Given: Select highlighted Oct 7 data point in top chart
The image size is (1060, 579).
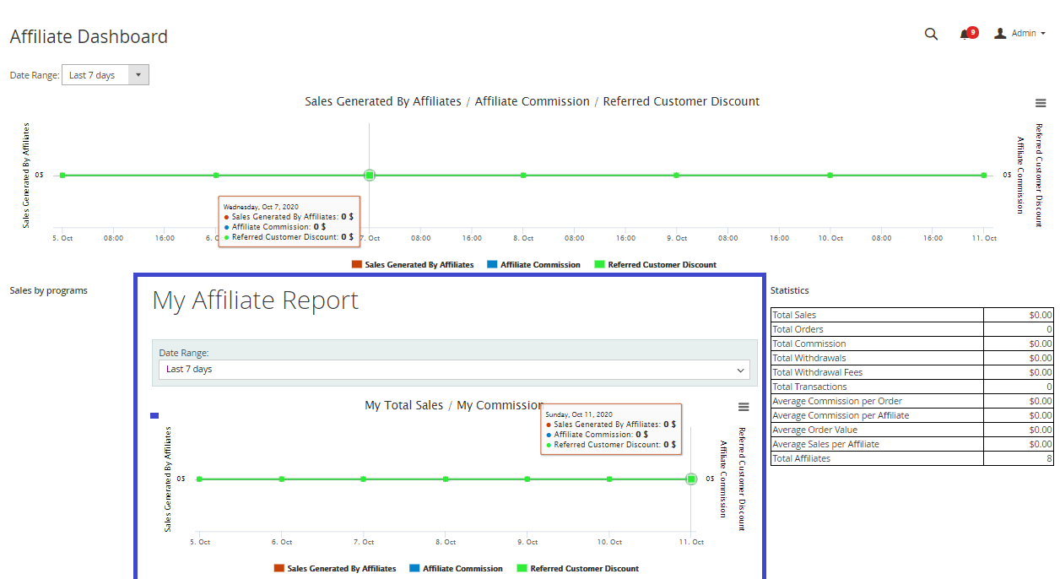Looking at the screenshot, I should [x=370, y=175].
